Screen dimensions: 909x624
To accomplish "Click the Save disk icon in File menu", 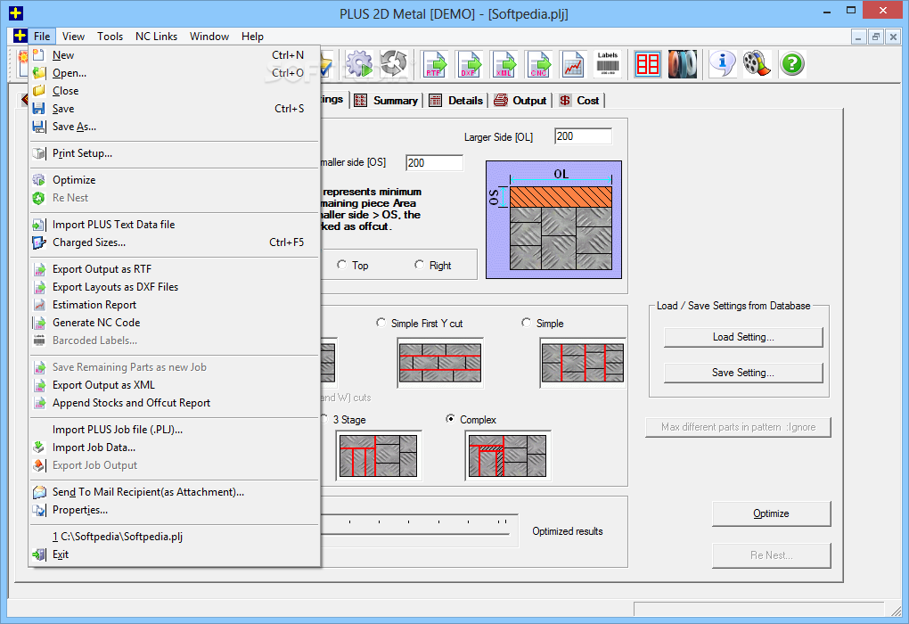I will coord(39,109).
